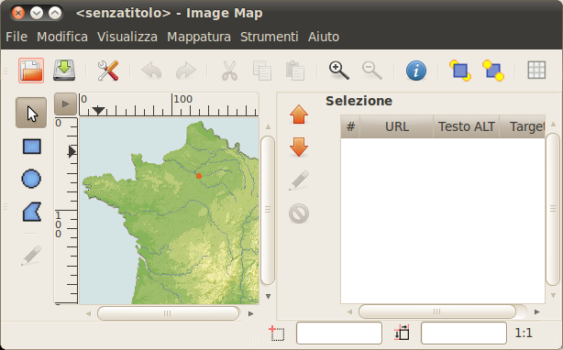
Task: Open the Visualizza menu
Action: (x=127, y=37)
